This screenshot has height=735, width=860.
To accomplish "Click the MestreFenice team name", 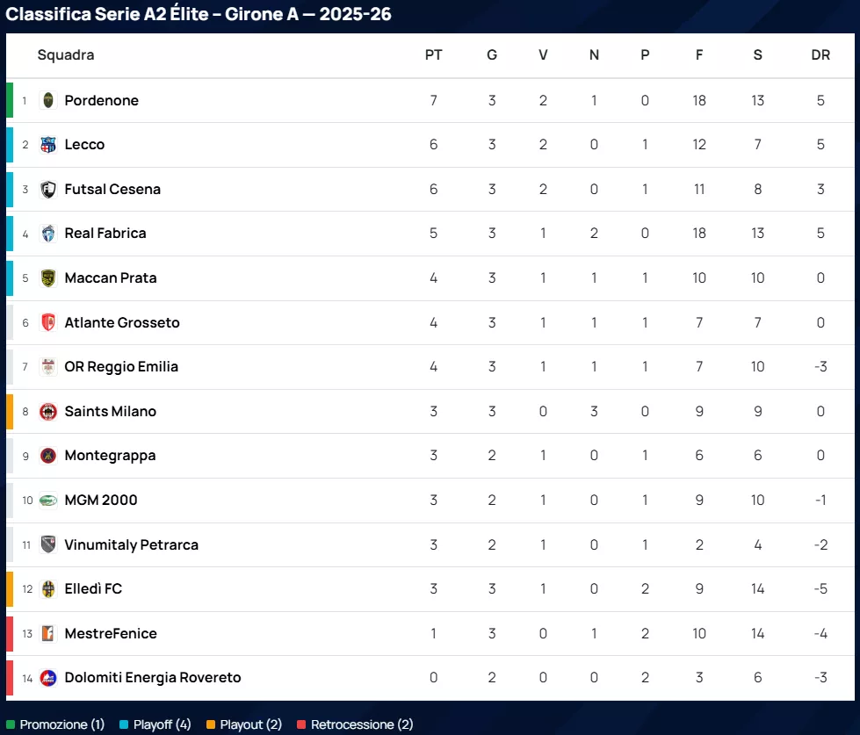I will coord(111,634).
